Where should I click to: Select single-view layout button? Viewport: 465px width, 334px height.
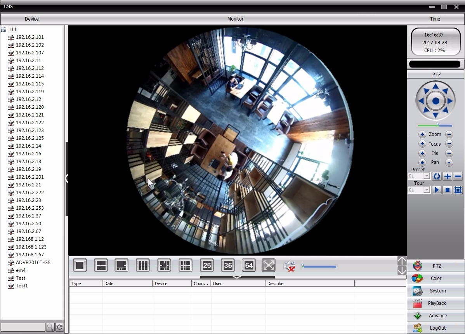point(80,266)
